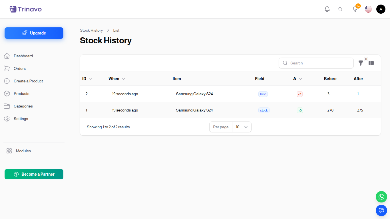The height and width of the screenshot is (219, 390).
Task: Click the List breadcrumb
Action: 116,30
